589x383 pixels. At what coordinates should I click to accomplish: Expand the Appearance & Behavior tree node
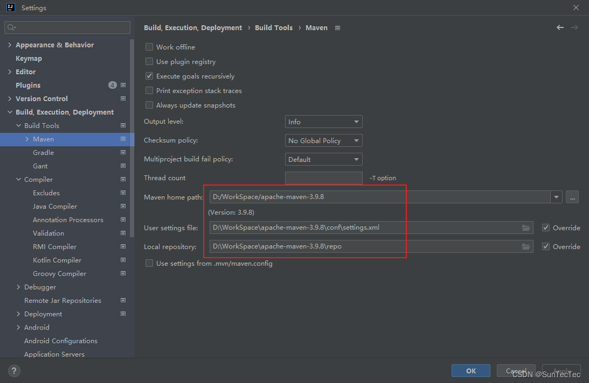tap(10, 45)
